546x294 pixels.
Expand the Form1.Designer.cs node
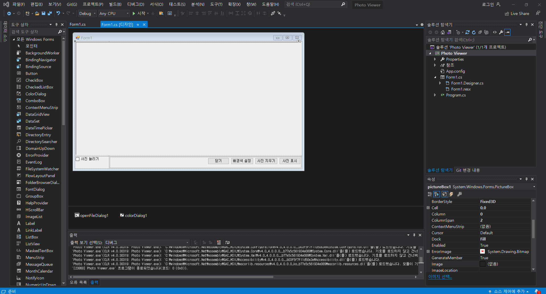(x=440, y=83)
